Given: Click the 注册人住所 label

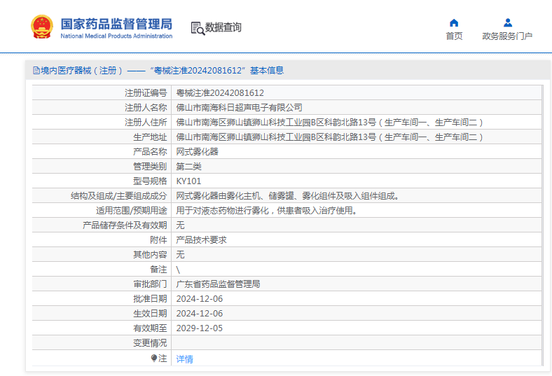Looking at the screenshot, I should point(146,123).
